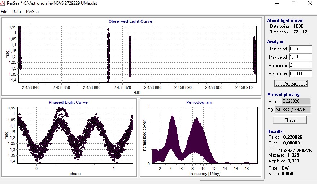
Task: Close the PerSea window
Action: pyautogui.click(x=309, y=3)
